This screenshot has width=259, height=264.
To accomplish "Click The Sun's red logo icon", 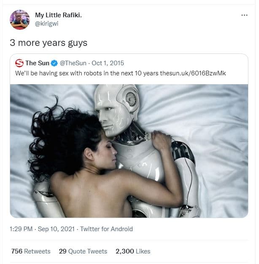I will tap(19, 64).
